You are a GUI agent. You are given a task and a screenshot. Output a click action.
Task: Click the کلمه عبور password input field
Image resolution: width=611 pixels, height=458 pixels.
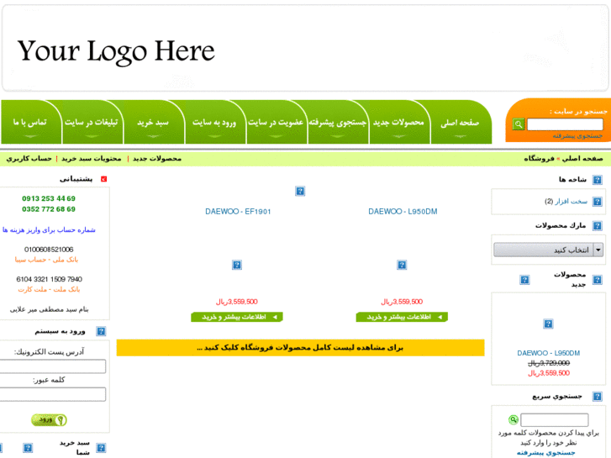tap(53, 394)
